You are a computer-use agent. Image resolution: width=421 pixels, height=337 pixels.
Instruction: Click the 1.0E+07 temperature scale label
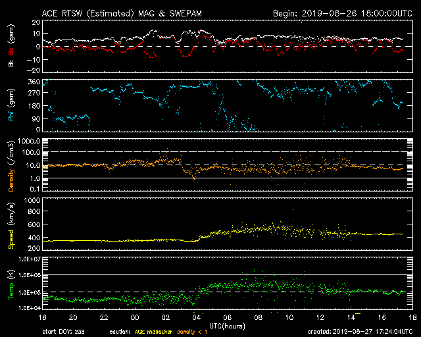pyautogui.click(x=30, y=259)
